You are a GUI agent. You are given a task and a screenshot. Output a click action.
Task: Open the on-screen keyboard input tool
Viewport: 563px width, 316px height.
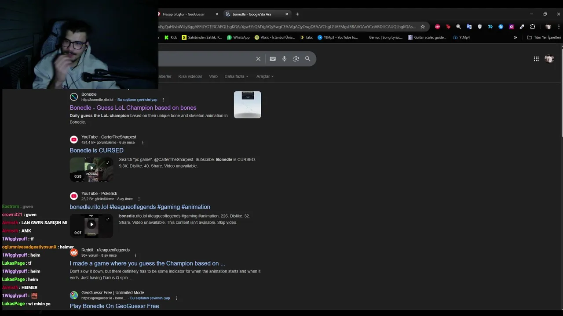[273, 59]
